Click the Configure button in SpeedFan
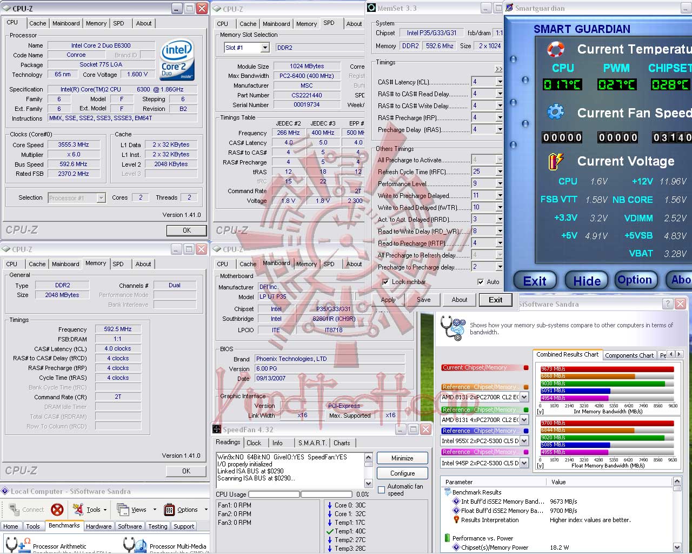Viewport: 692px width, 554px height. point(402,473)
